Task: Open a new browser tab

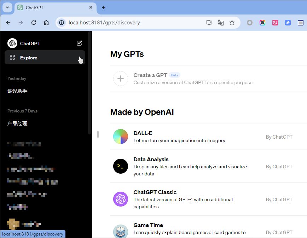Action: (104, 7)
